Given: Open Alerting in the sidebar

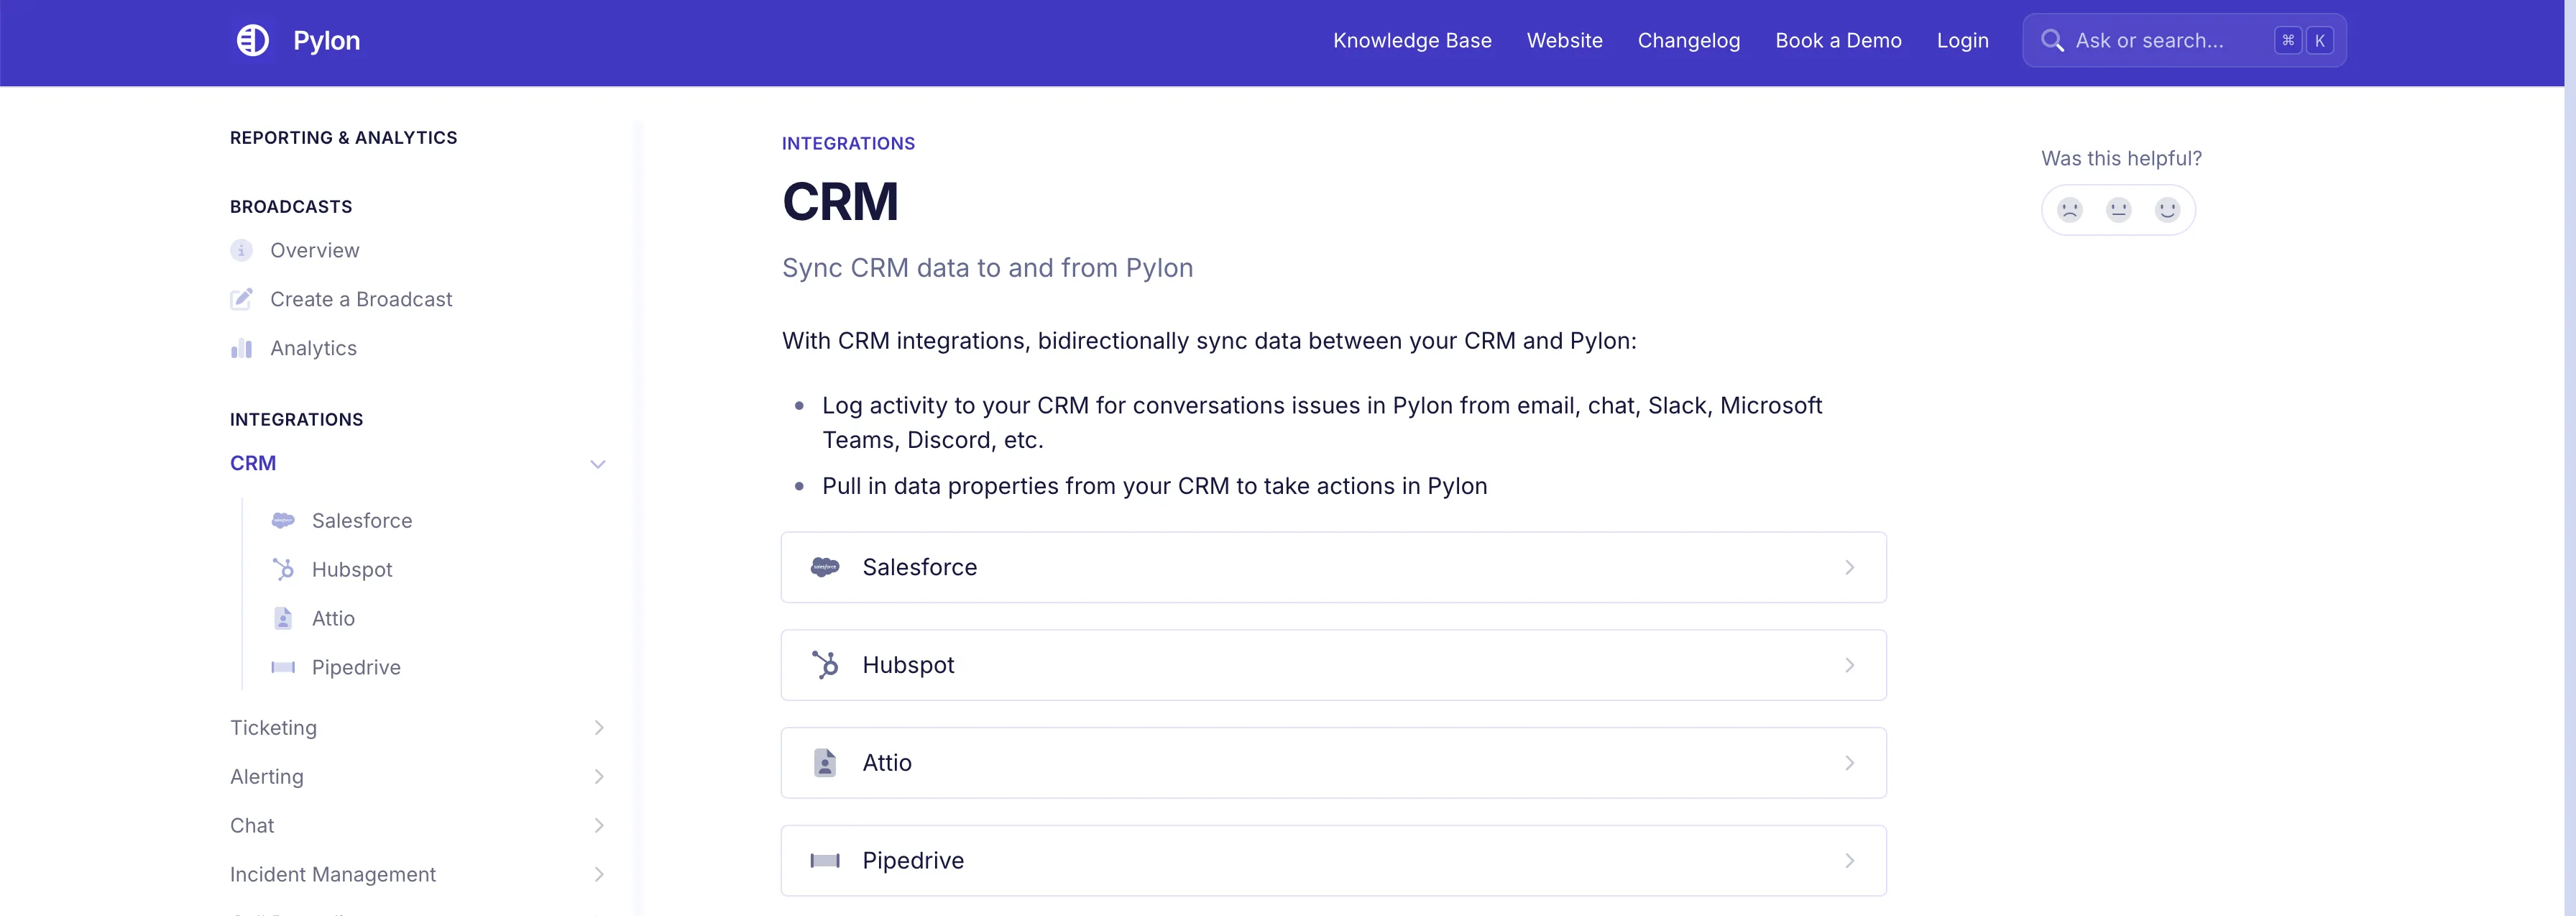Looking at the screenshot, I should (267, 777).
